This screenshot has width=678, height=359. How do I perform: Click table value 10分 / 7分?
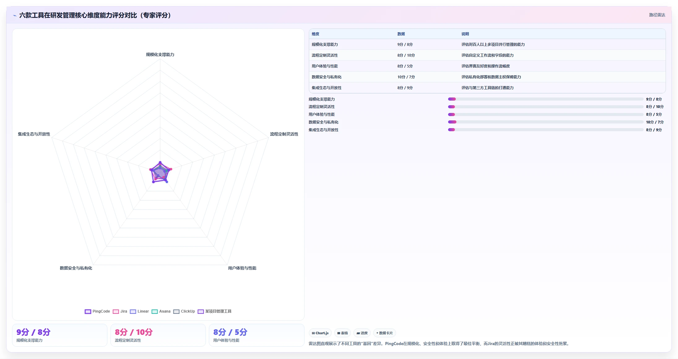(x=406, y=77)
